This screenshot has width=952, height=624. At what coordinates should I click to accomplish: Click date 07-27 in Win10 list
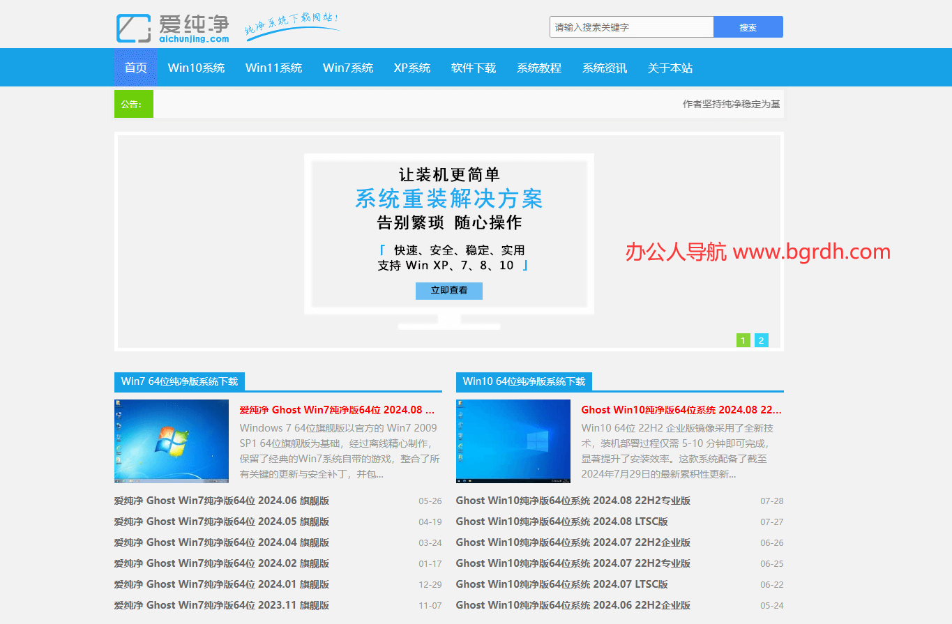pos(772,522)
